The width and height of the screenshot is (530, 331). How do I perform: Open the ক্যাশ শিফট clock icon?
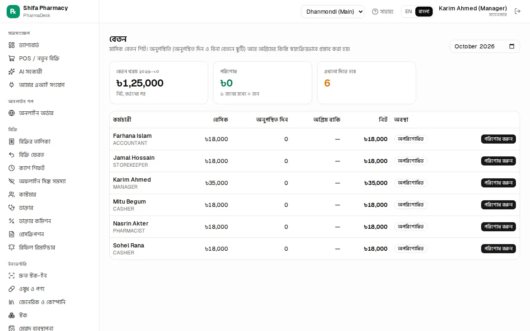(x=12, y=168)
